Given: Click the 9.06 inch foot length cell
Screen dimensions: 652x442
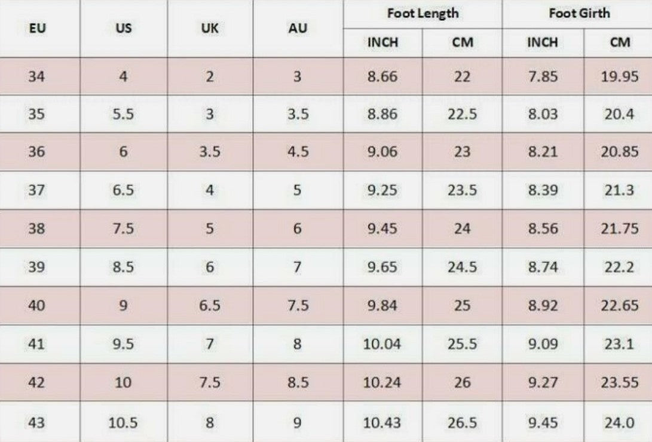Looking at the screenshot, I should point(382,152).
